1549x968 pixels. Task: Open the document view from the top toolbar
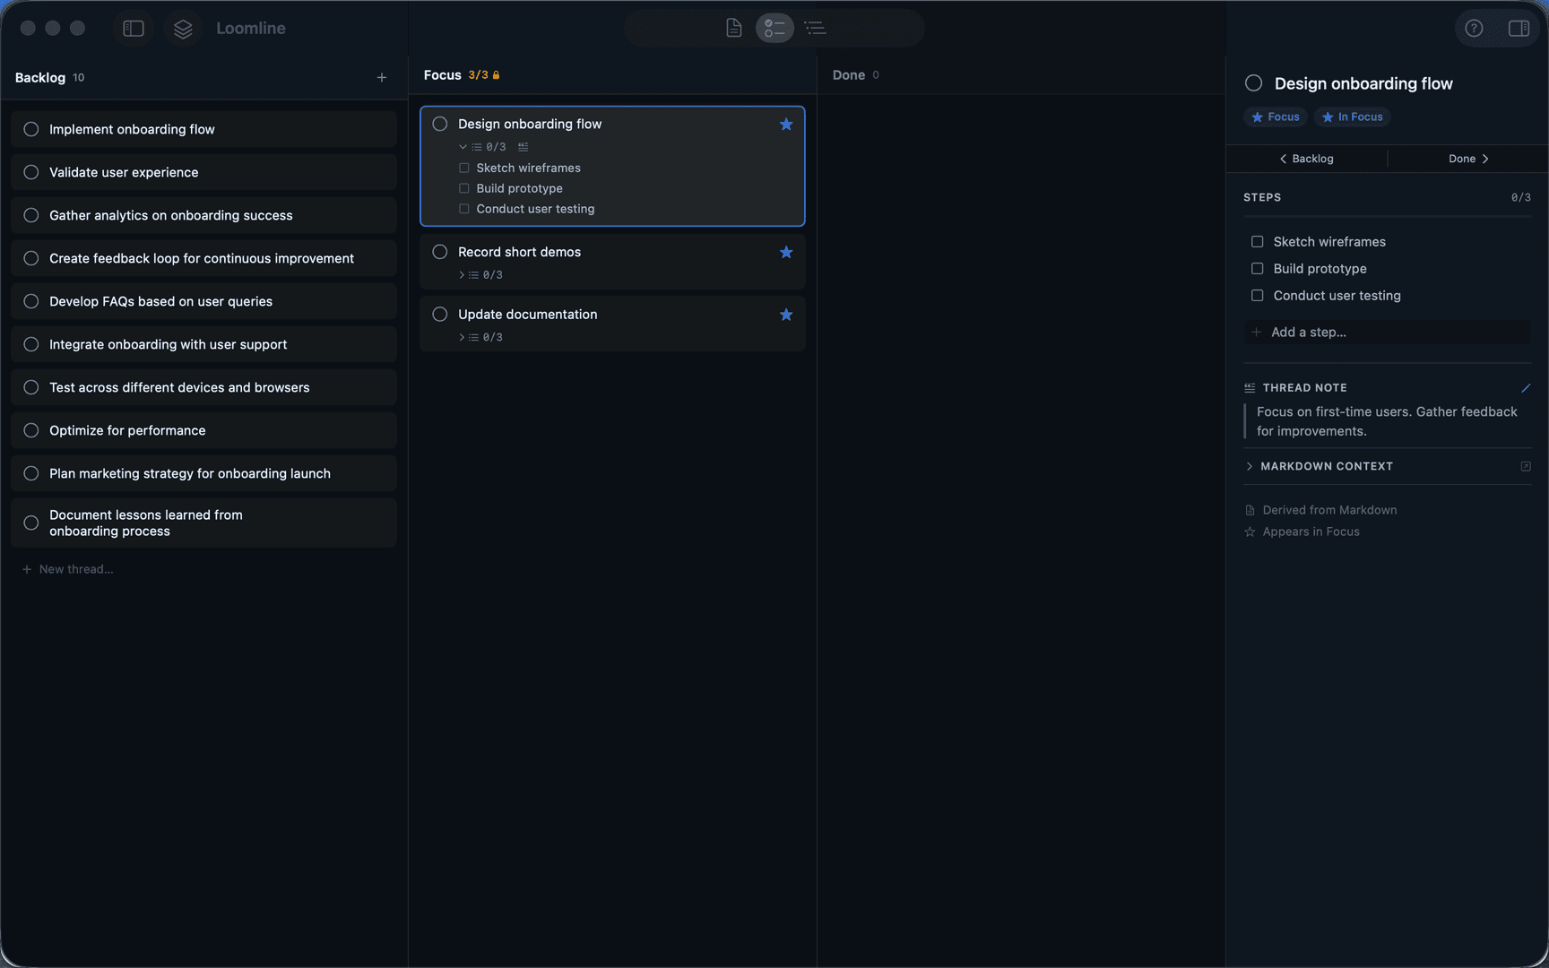(733, 28)
